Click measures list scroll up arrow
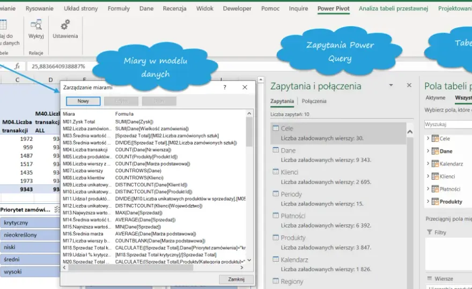Viewport: 472px width, 289px height. pyautogui.click(x=249, y=113)
